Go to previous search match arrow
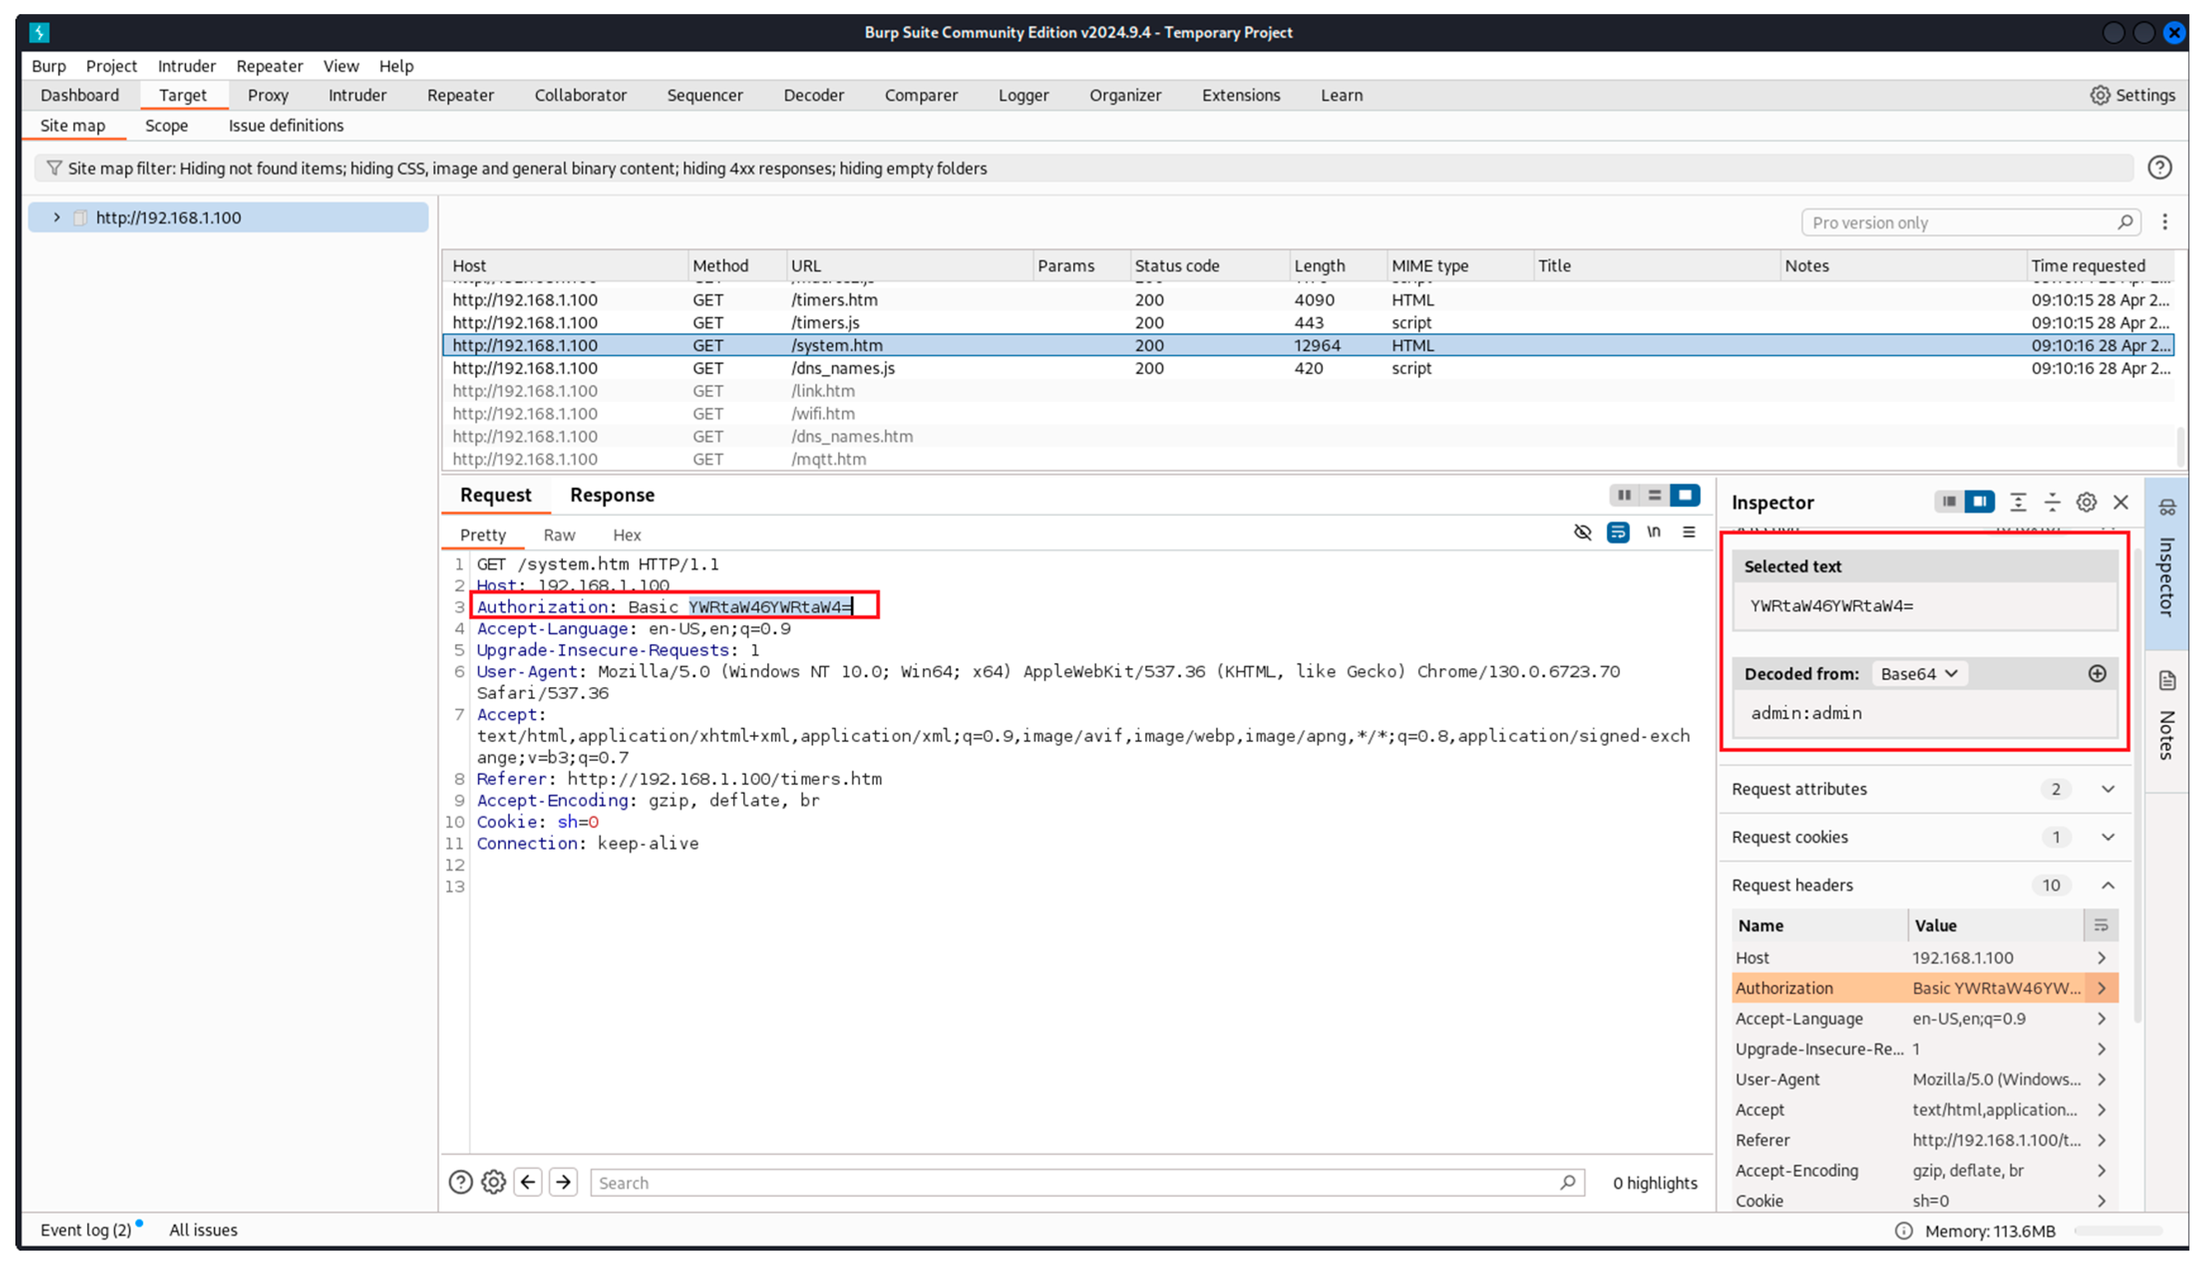The height and width of the screenshot is (1266, 2199). point(527,1183)
